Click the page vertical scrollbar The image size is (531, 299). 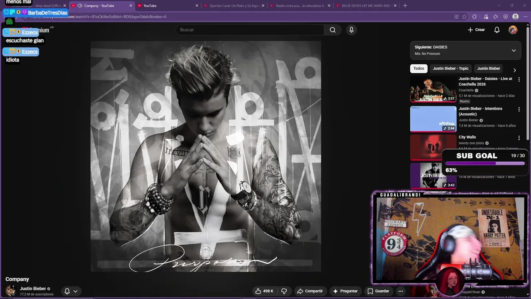(528, 83)
